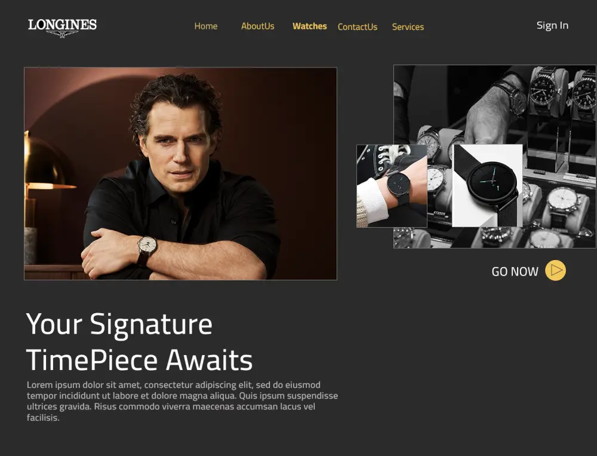Go to the AboutUs page
Viewport: 597px width, 456px height.
point(258,26)
